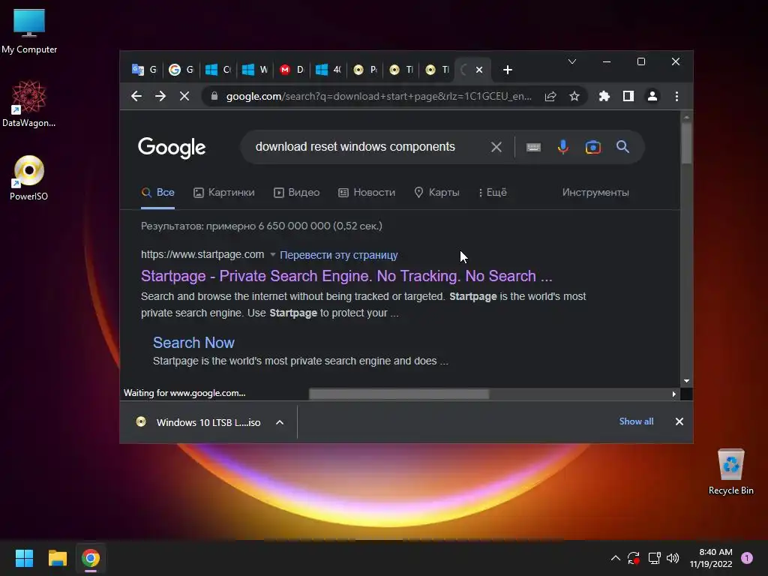Image resolution: width=768 pixels, height=576 pixels.
Task: Open File Explorer from the taskbar
Action: (x=57, y=558)
